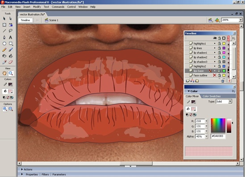This screenshot has width=245, height=177.
Task: Select the Hand tool
Action: [4, 73]
